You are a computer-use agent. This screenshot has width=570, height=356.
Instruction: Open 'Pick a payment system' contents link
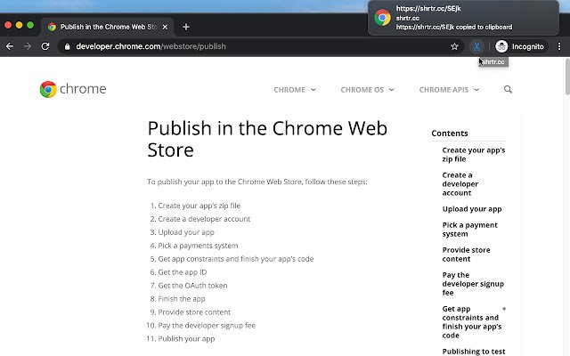(469, 230)
